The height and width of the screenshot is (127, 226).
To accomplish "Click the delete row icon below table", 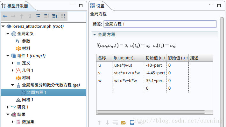I will click(x=116, y=123).
